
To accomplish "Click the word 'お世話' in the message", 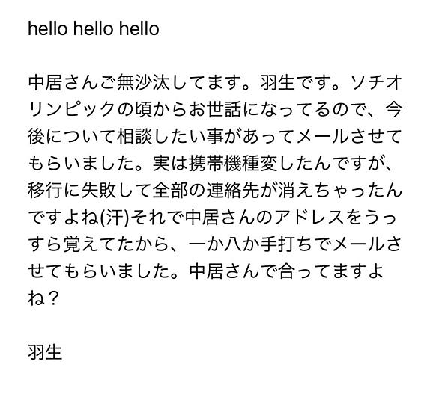I will pos(215,110).
